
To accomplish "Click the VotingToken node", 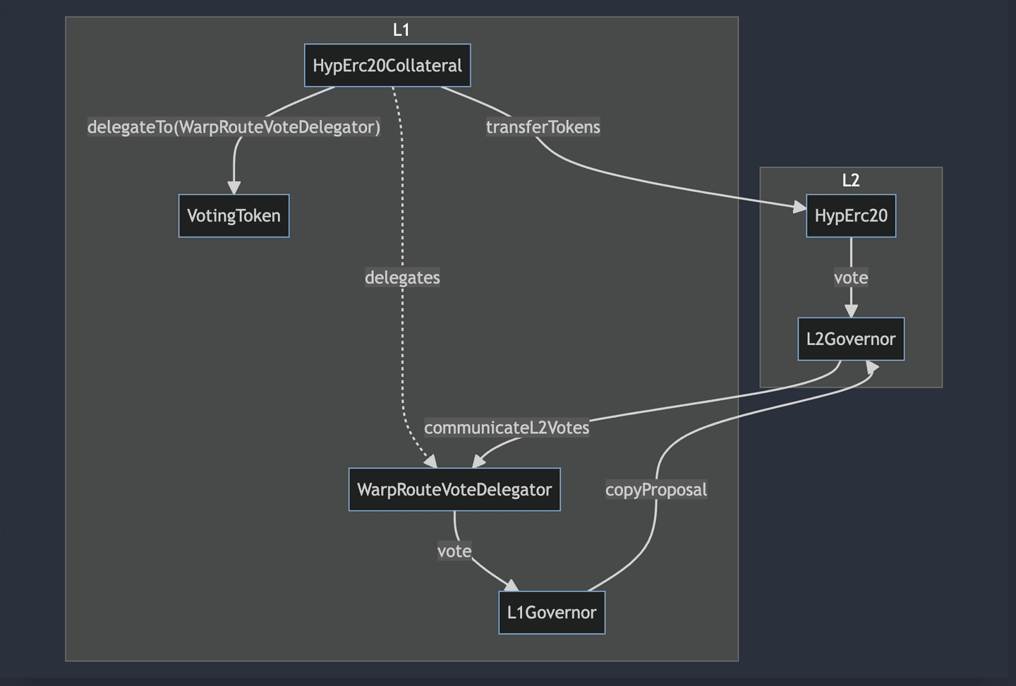I will [x=234, y=216].
